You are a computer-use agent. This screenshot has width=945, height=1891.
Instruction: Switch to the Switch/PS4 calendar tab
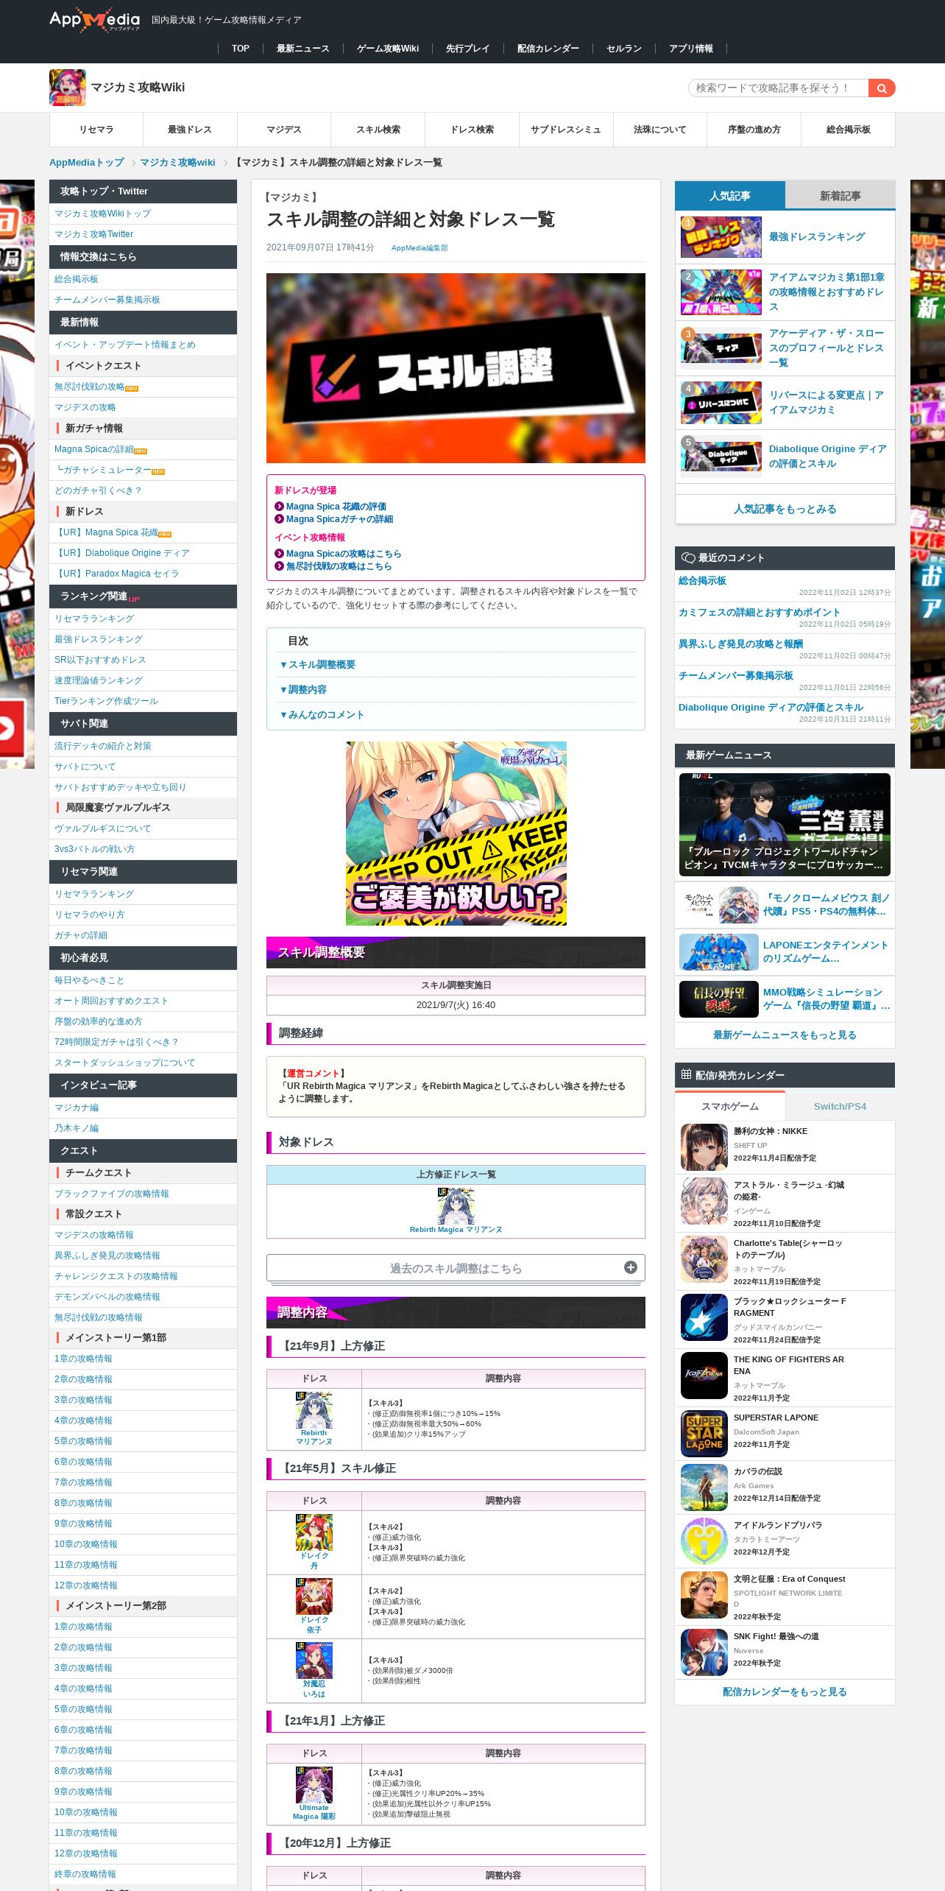point(840,1106)
